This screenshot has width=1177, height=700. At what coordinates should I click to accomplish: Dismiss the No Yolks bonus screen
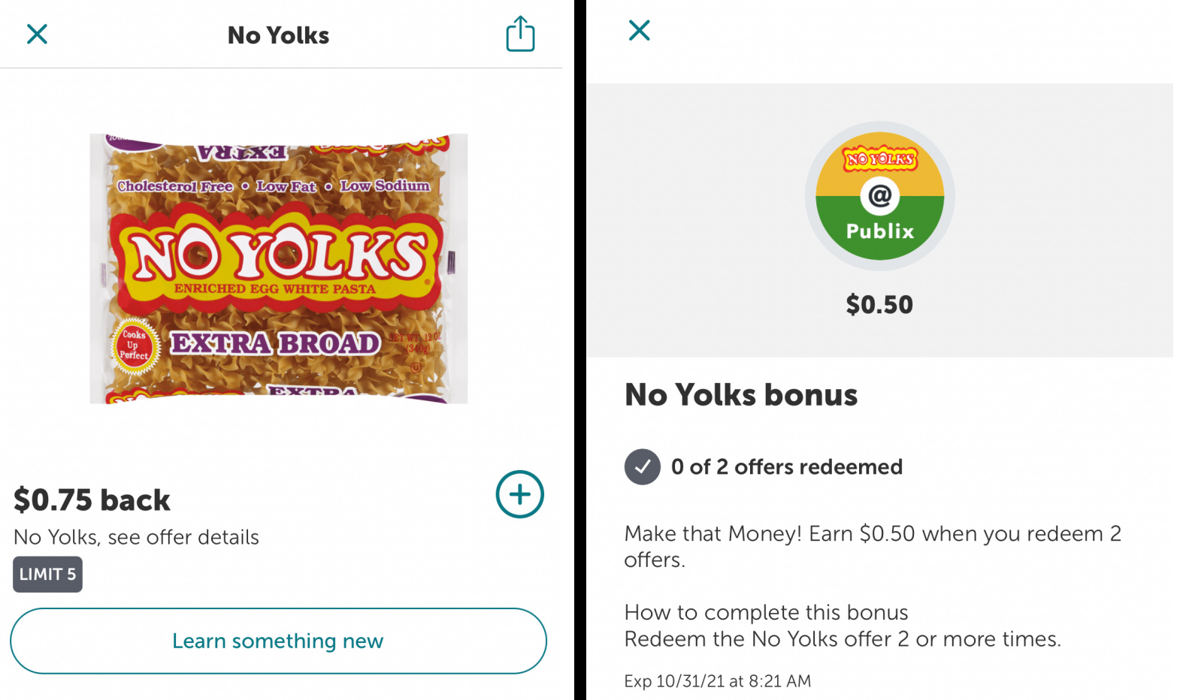coord(638,30)
